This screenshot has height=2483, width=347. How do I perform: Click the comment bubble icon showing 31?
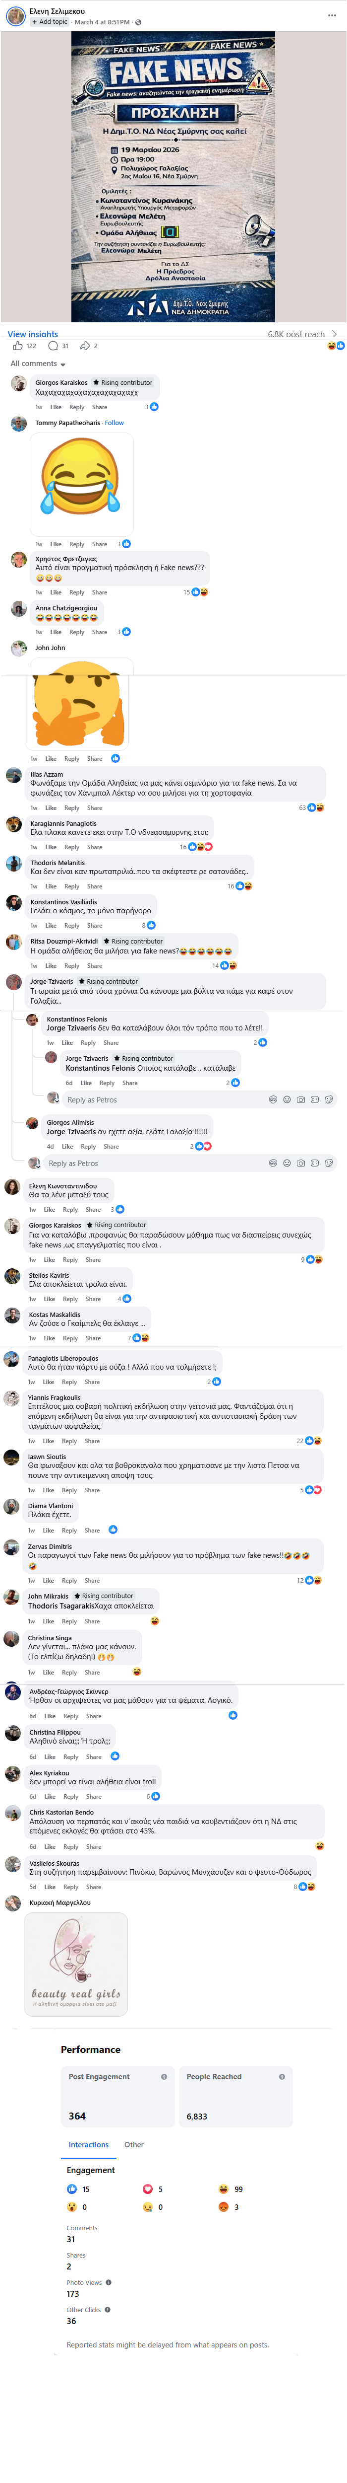tap(53, 345)
